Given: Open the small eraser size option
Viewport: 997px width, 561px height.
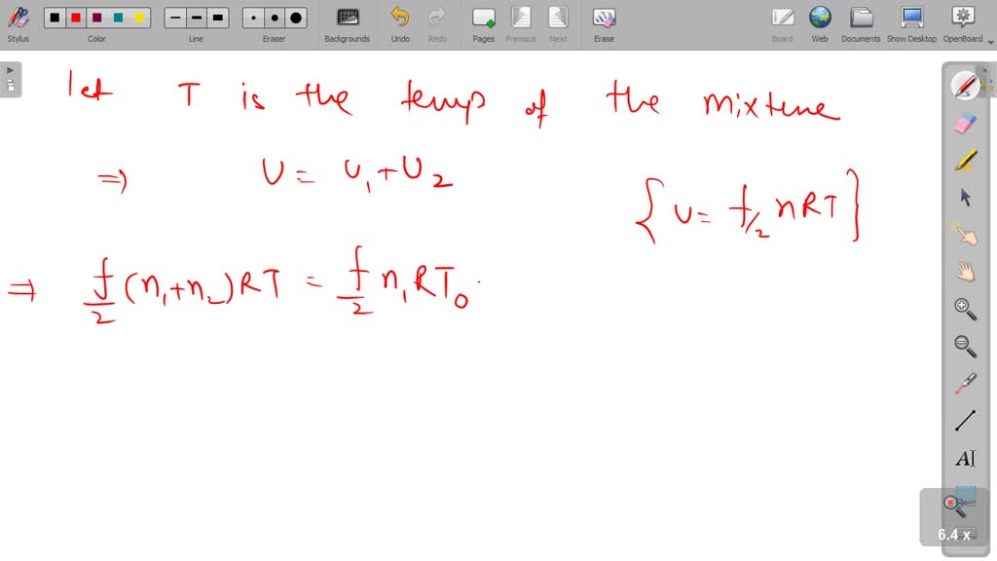Looking at the screenshot, I should (252, 17).
